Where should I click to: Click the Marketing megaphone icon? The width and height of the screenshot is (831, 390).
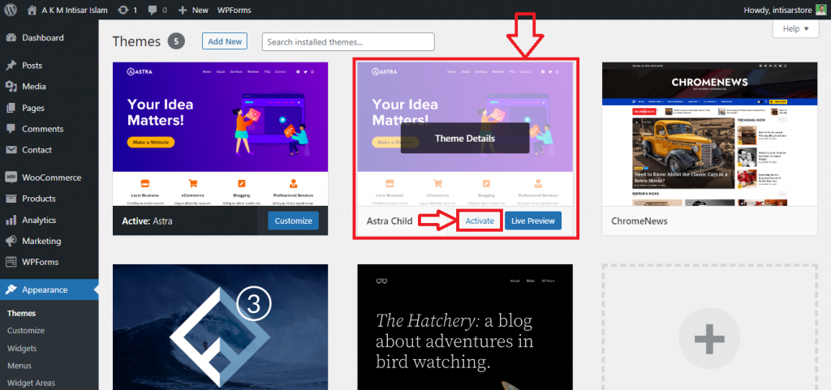point(11,242)
